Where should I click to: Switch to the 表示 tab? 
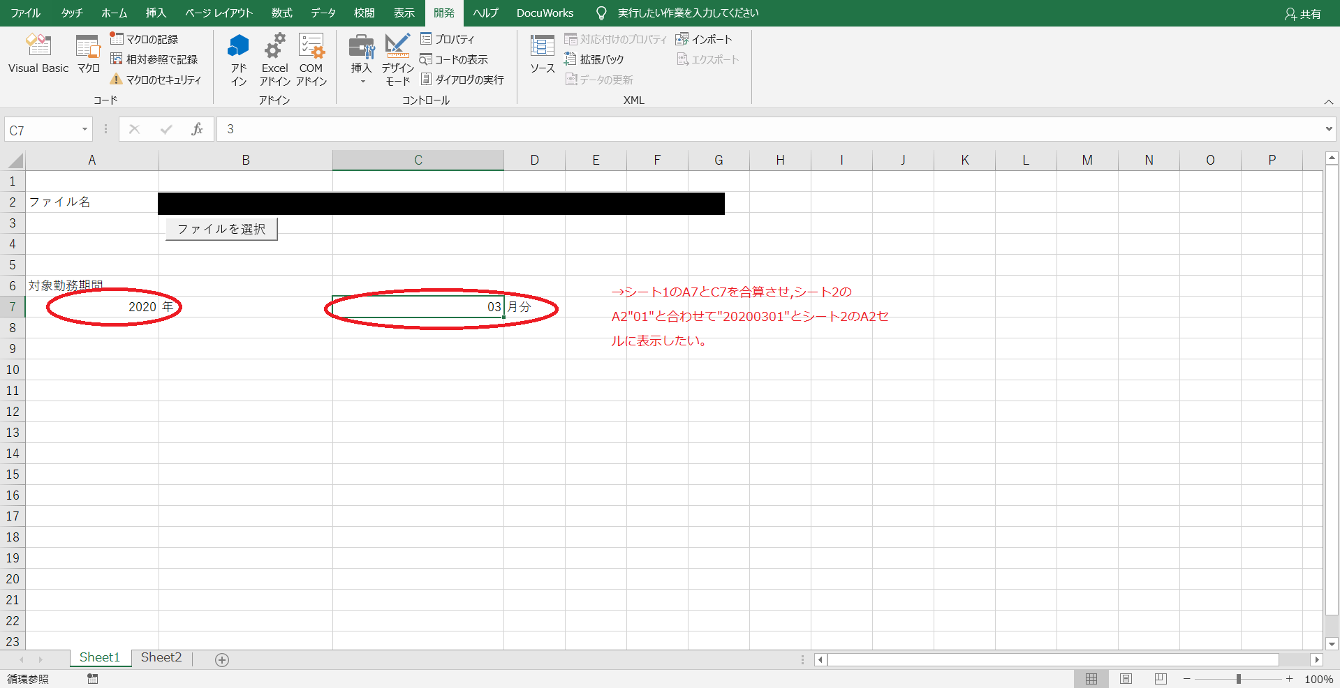404,13
